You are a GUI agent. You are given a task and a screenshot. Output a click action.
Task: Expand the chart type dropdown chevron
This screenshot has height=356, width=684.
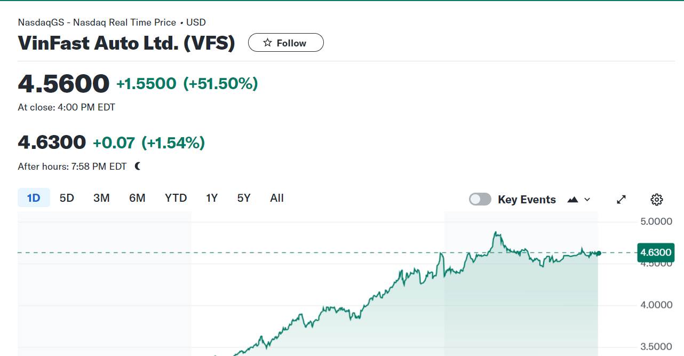pos(587,199)
